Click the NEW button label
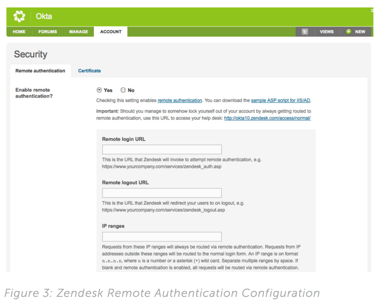 pyautogui.click(x=360, y=32)
